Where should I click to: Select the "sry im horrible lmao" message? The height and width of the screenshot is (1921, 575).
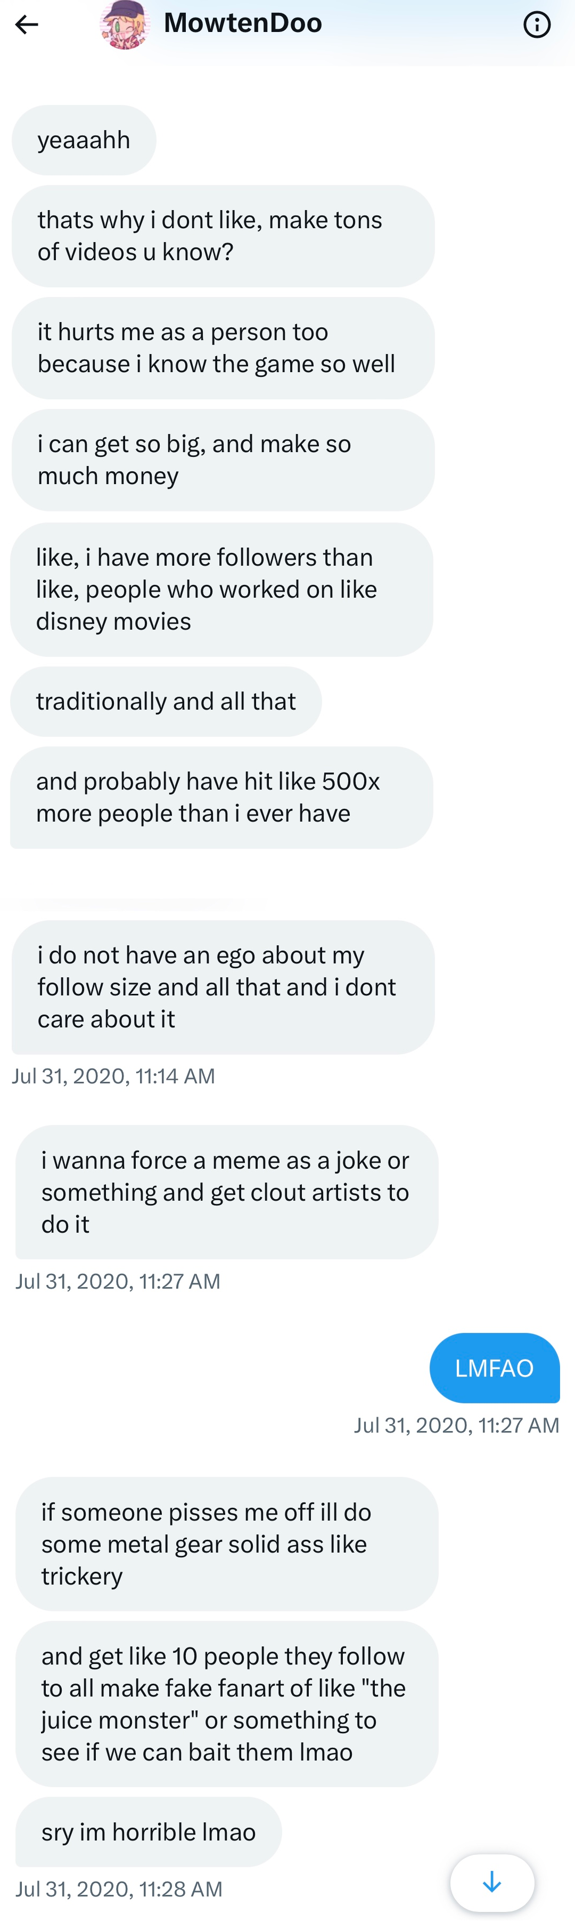pos(148,1831)
